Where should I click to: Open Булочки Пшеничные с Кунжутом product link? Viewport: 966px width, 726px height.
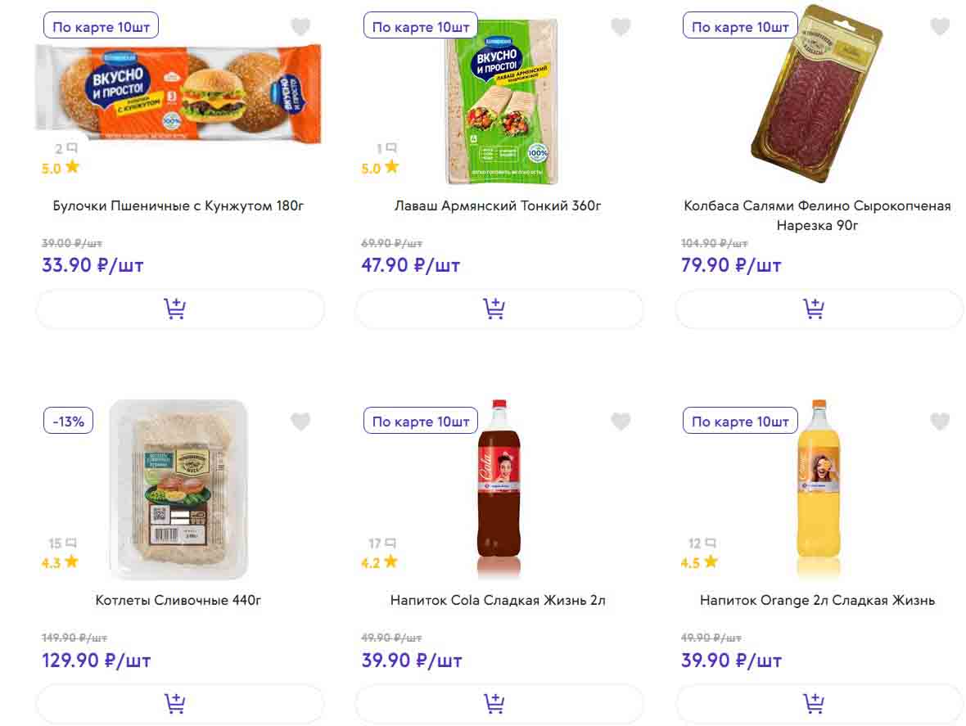[178, 205]
